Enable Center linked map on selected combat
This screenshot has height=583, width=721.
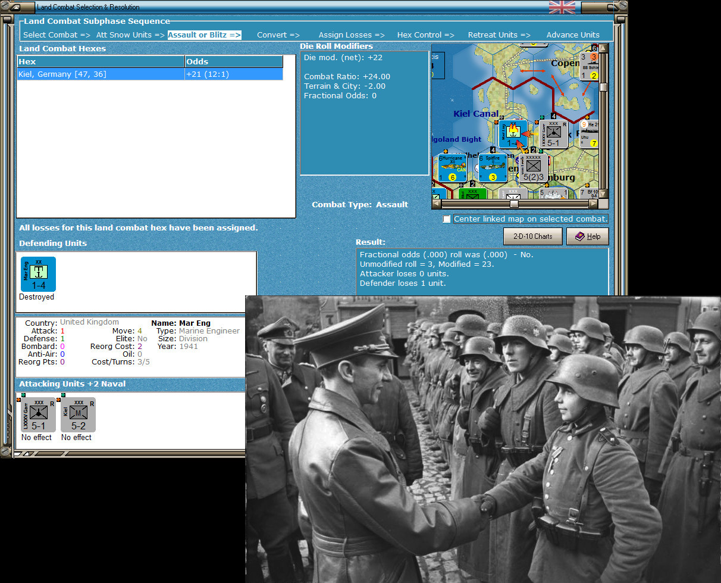(447, 219)
